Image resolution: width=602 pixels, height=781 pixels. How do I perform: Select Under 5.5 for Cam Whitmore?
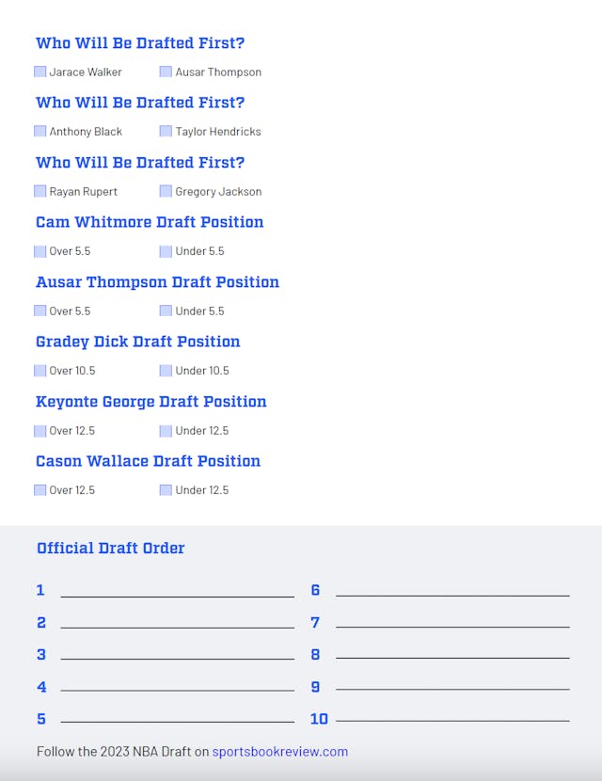coord(166,251)
